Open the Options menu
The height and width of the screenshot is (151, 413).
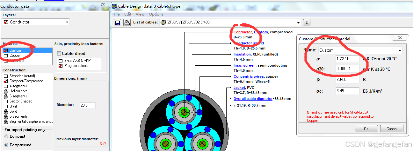(x=156, y=14)
